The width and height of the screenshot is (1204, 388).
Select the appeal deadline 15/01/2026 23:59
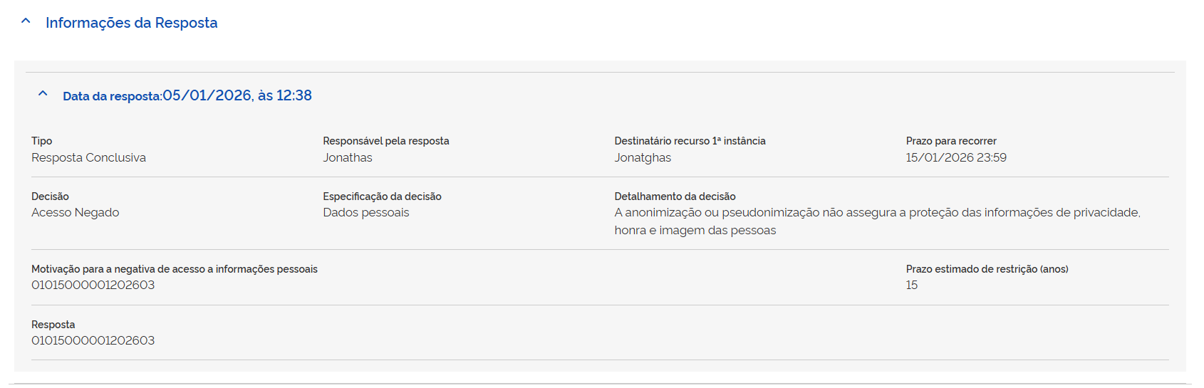955,157
